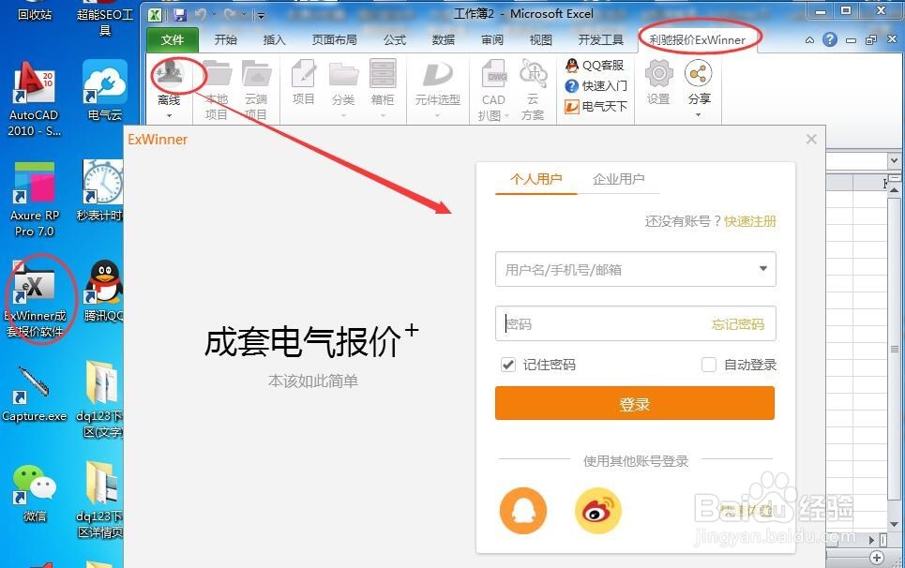
Task: Click the save icon in Excel title bar
Action: 179,14
